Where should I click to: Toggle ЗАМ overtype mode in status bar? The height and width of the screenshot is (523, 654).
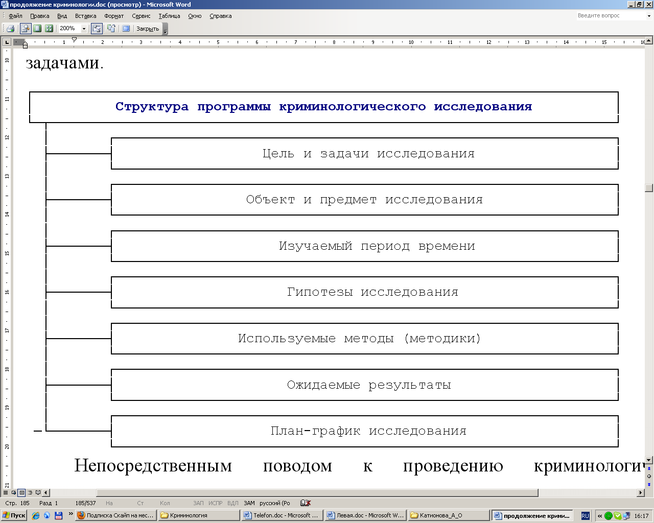249,503
